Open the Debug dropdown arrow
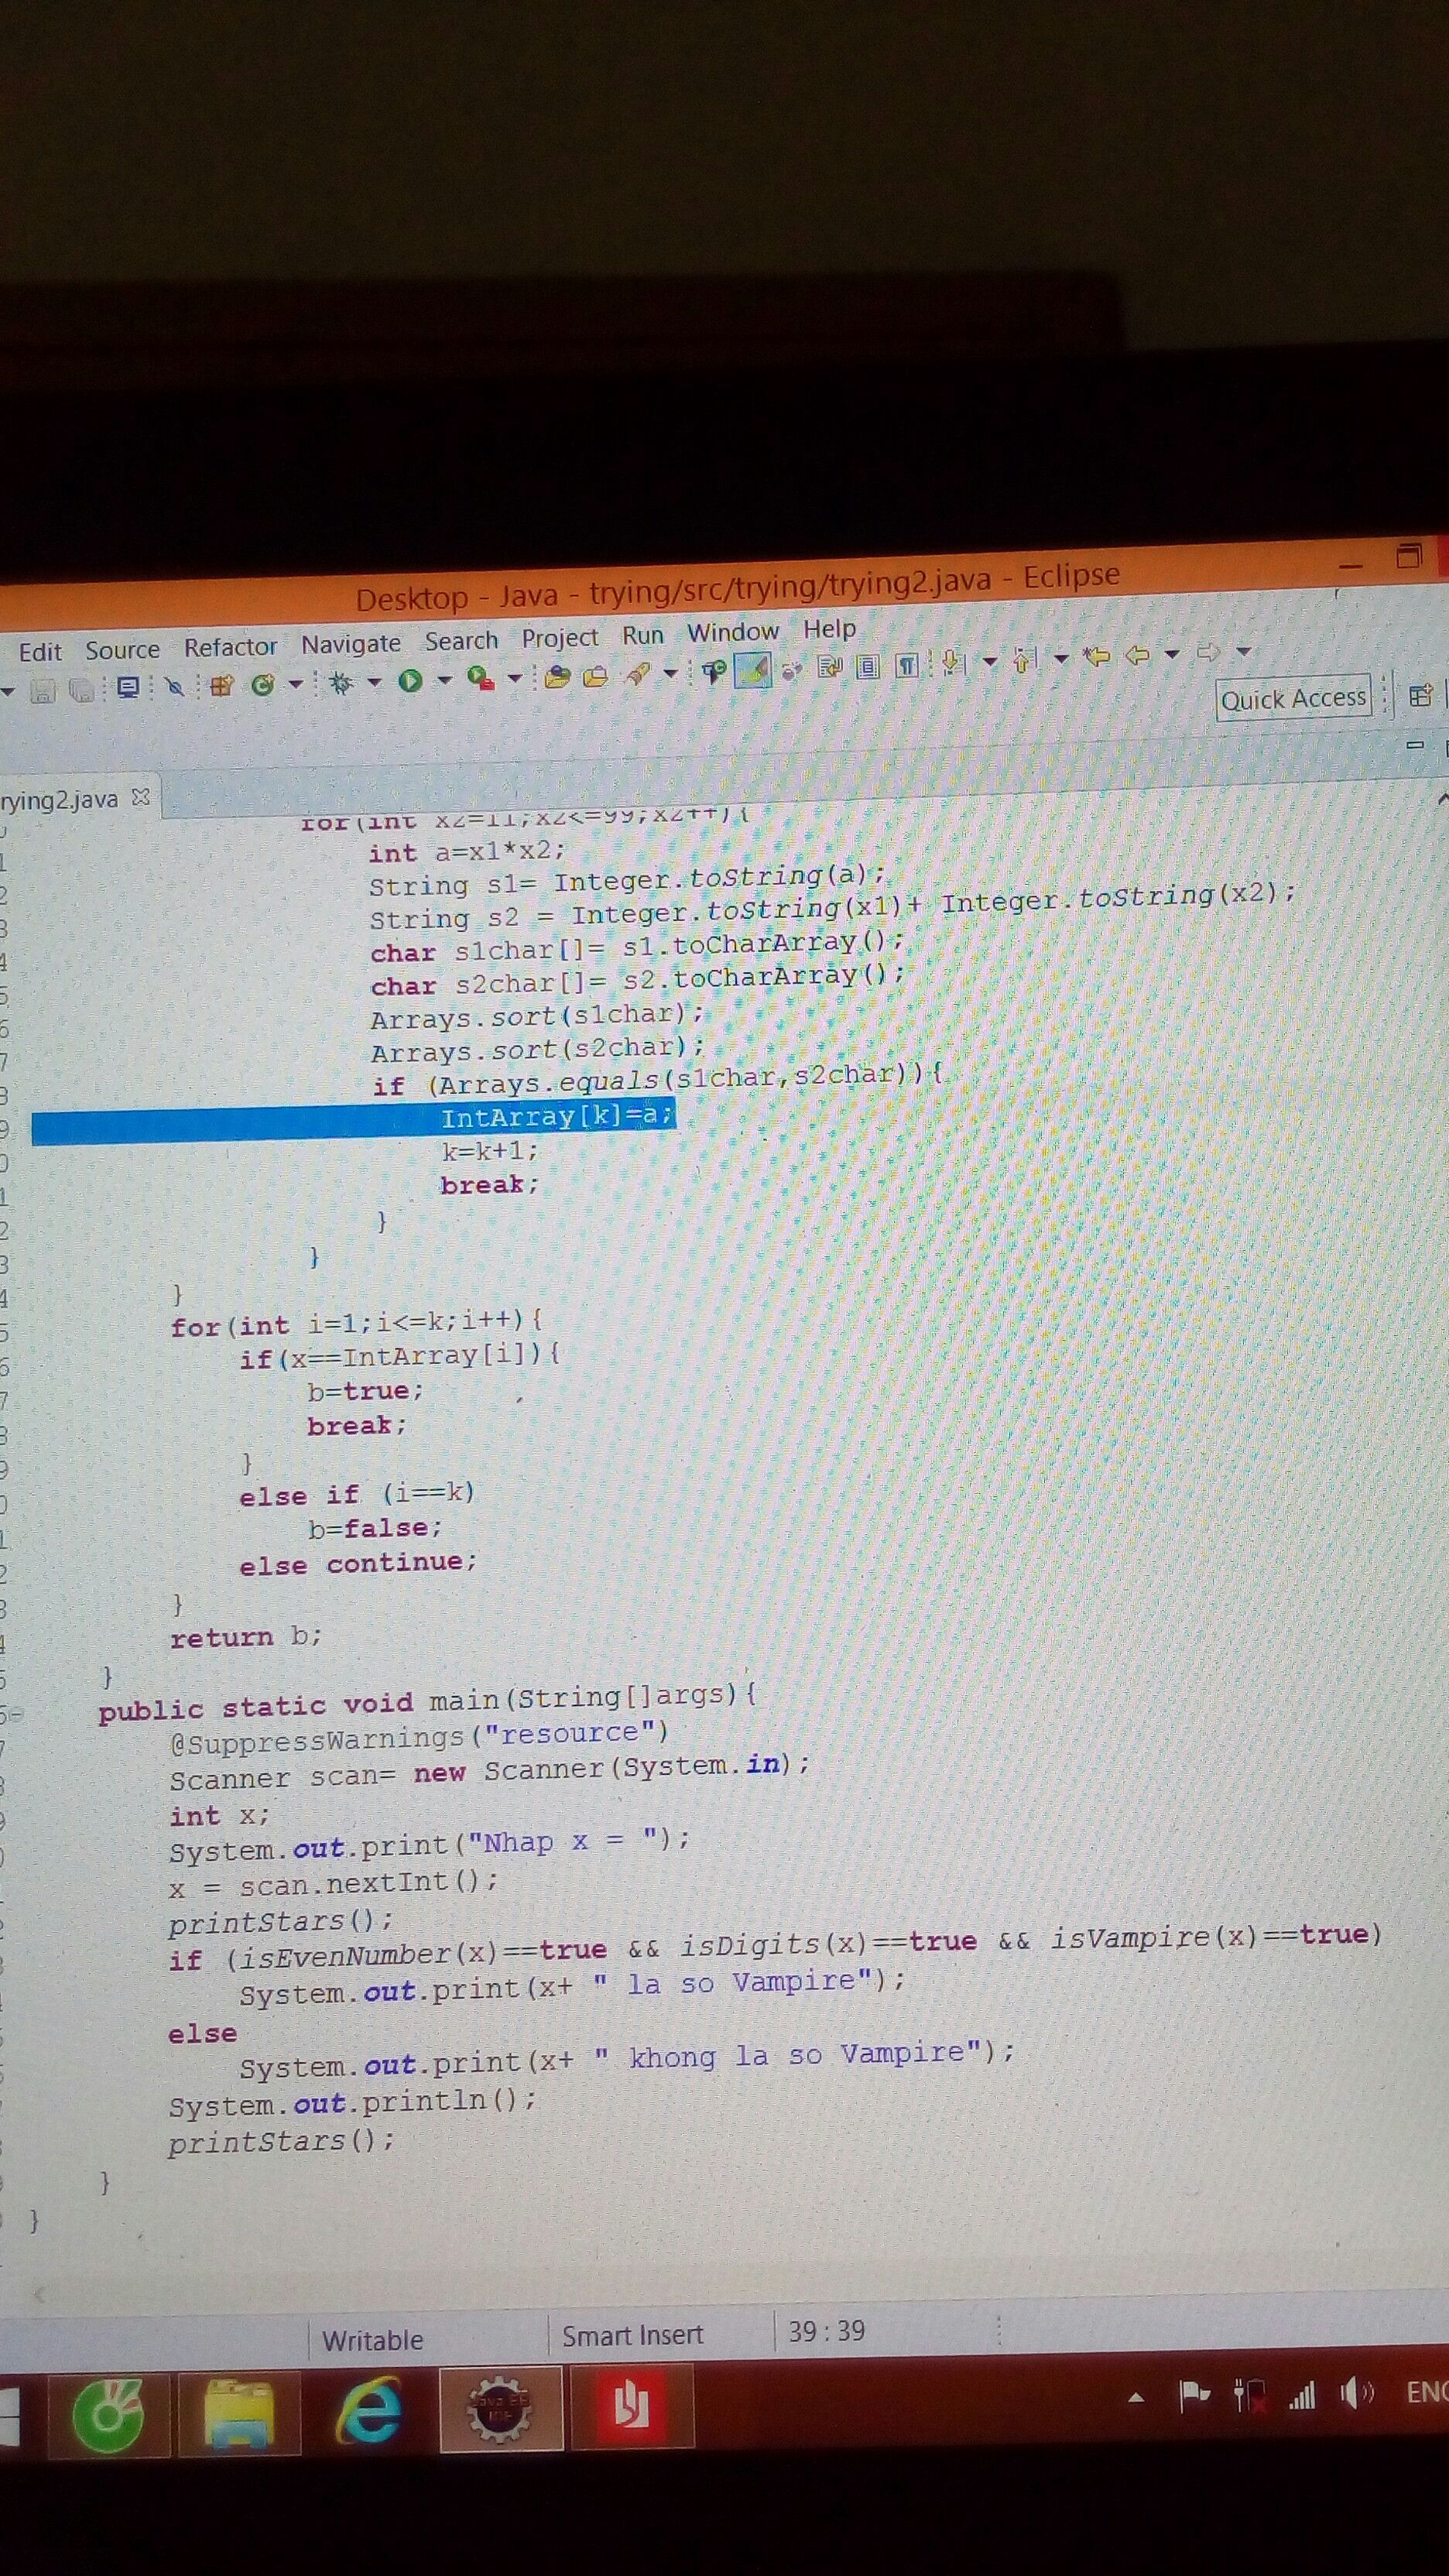The image size is (1449, 2576). (x=375, y=682)
